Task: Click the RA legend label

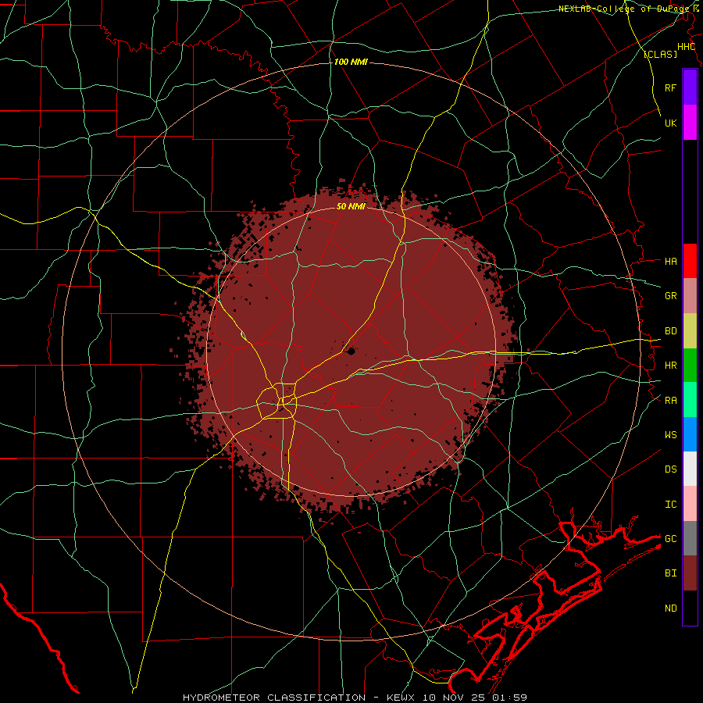Action: point(670,400)
